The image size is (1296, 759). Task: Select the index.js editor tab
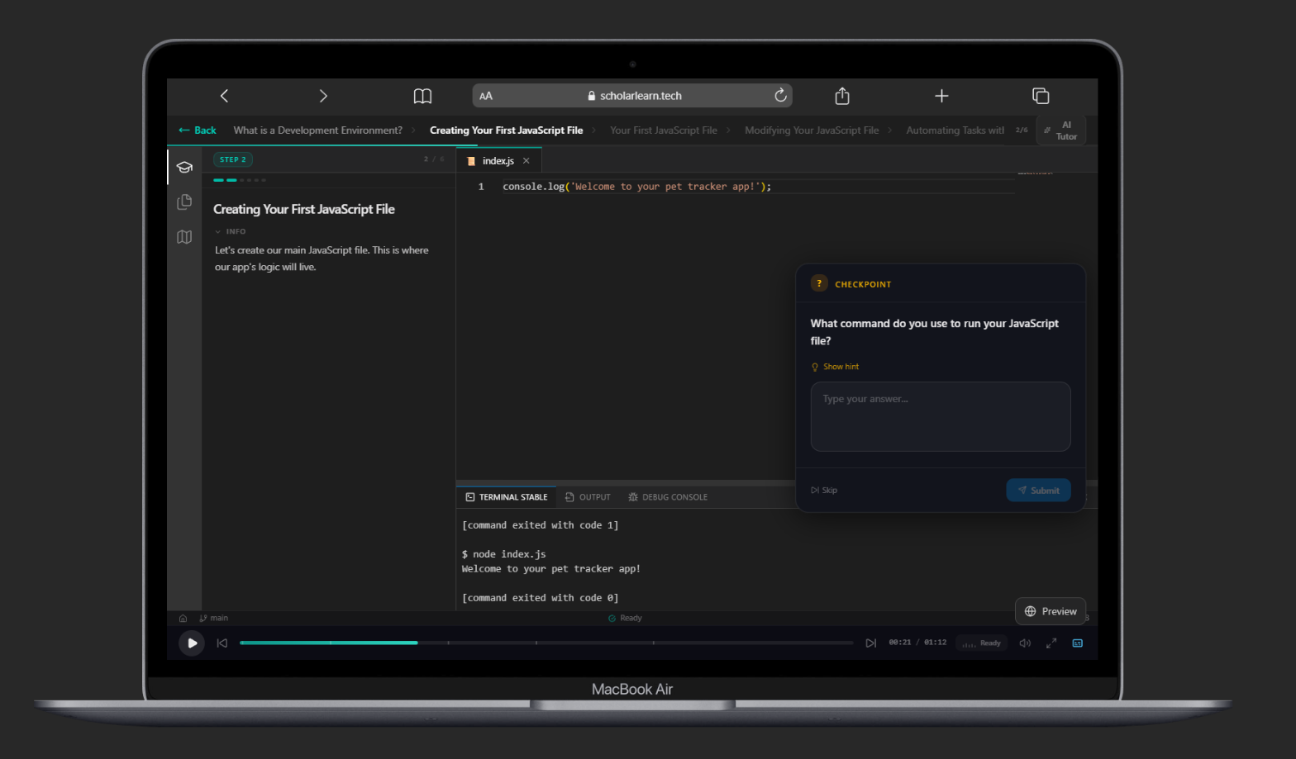pos(498,161)
